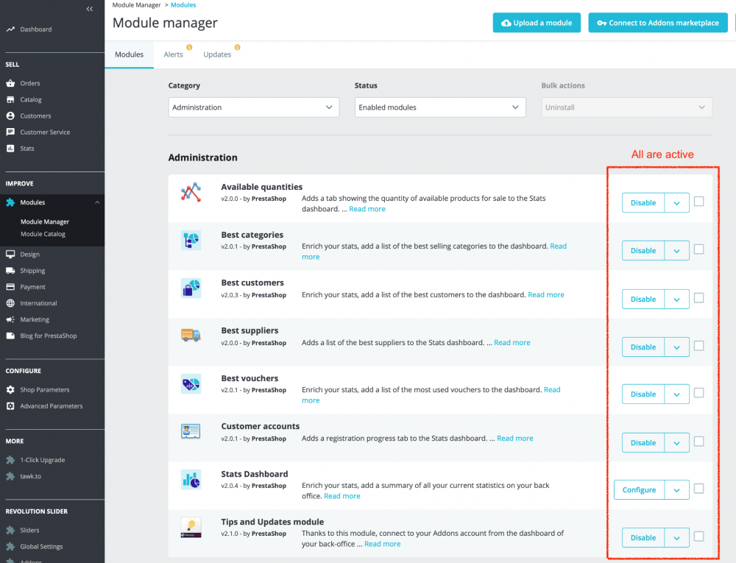Click the Stats Dashboard module icon
The width and height of the screenshot is (736, 563).
[191, 480]
